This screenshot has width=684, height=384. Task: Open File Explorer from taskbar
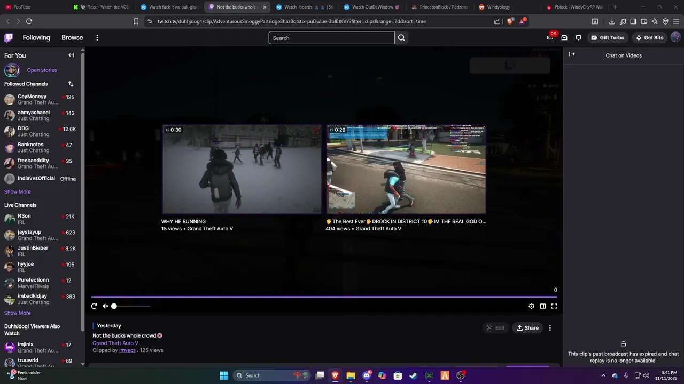[x=351, y=375]
